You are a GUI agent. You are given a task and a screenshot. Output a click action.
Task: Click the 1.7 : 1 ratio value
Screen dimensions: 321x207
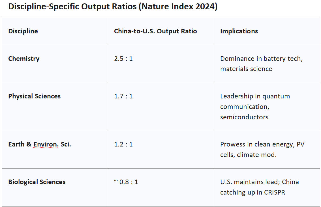click(123, 96)
